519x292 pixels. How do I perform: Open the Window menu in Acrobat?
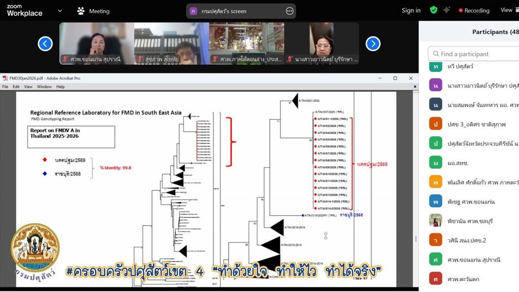click(44, 87)
